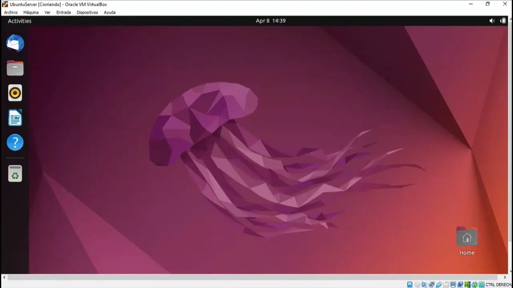
Task: Click the optical disc status icon
Action: click(x=417, y=284)
